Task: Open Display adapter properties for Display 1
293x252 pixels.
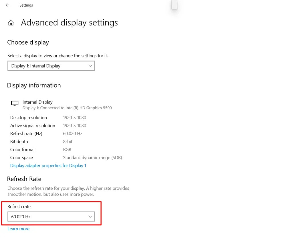Action: tap(48, 166)
